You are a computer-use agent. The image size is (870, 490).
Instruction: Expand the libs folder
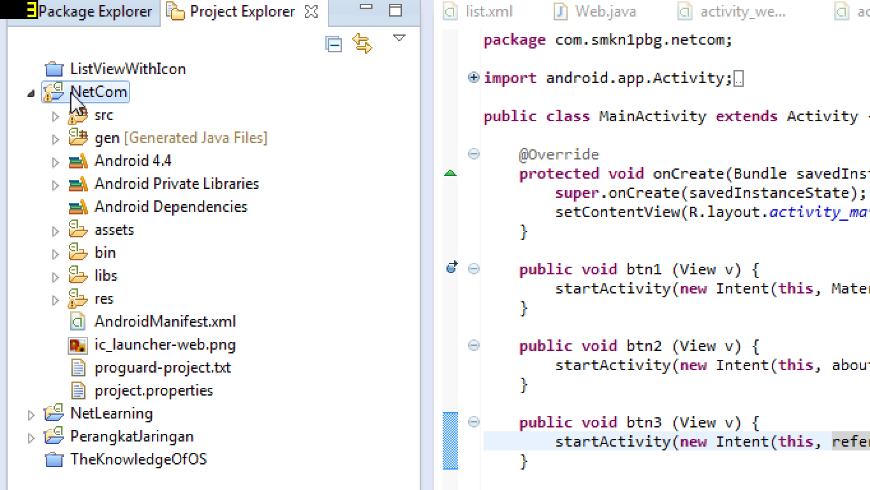[x=55, y=277]
